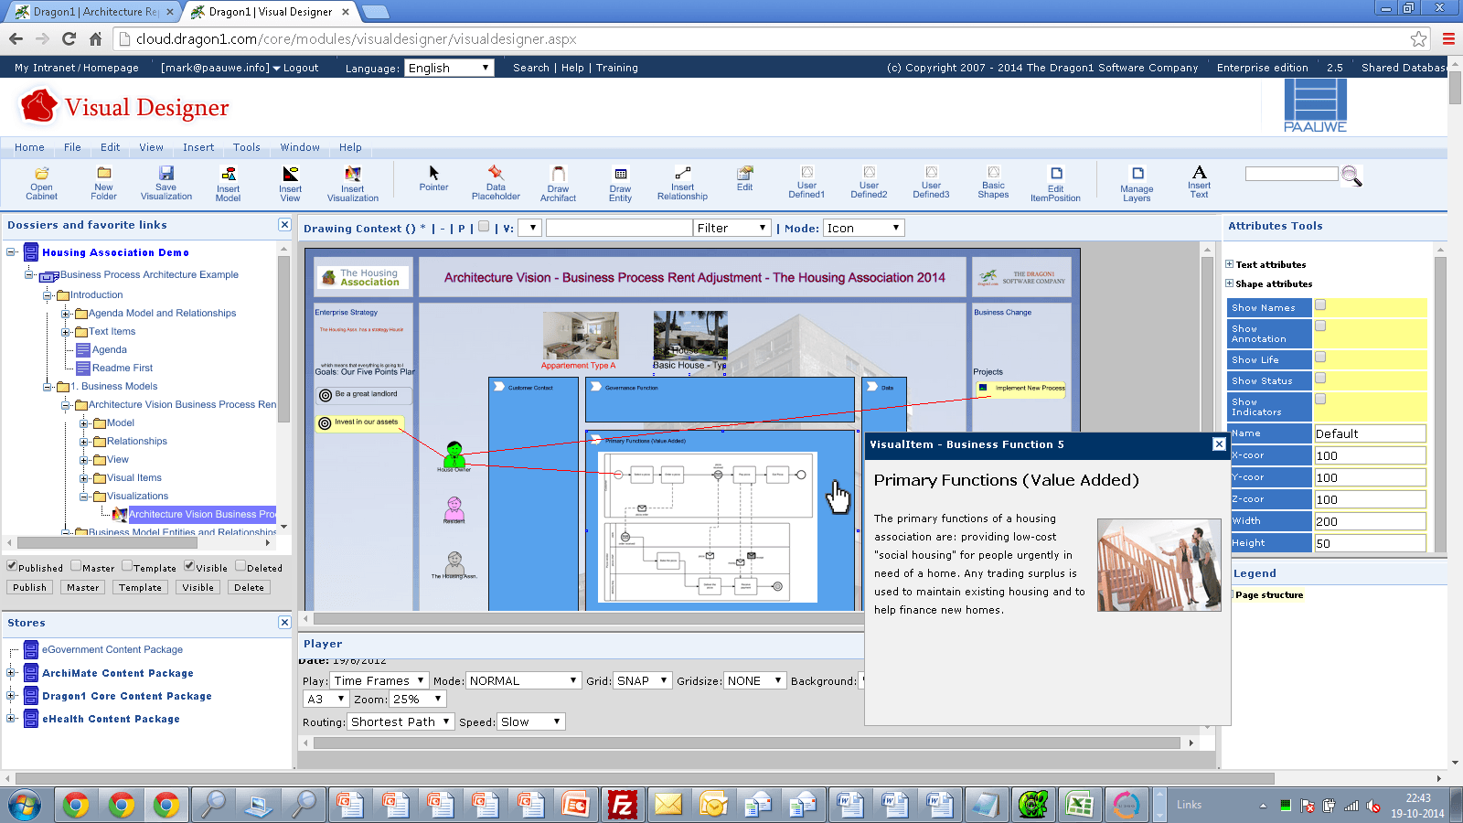Image resolution: width=1463 pixels, height=823 pixels.
Task: Select the Data Placeholder tool
Action: point(496,182)
